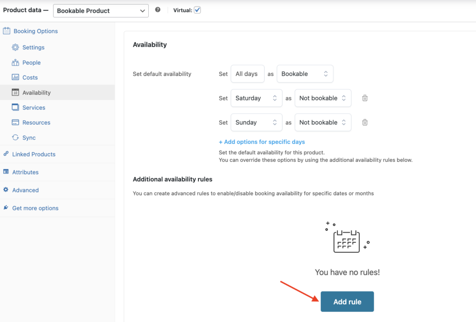The width and height of the screenshot is (476, 322).
Task: Click the help question mark icon
Action: click(x=158, y=10)
